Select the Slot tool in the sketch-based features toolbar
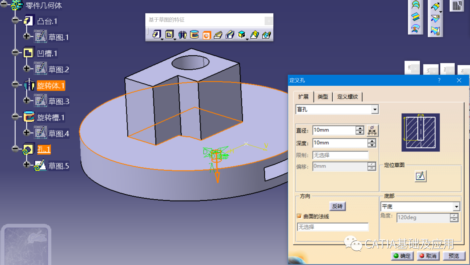Image resolution: width=470 pixels, height=265 pixels. pos(230,35)
